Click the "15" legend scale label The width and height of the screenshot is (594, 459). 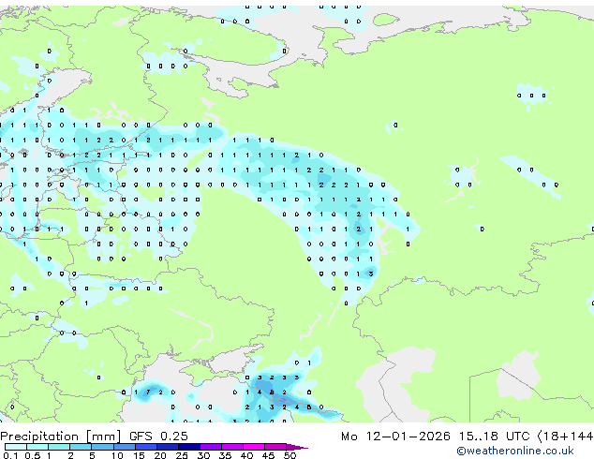pos(139,455)
